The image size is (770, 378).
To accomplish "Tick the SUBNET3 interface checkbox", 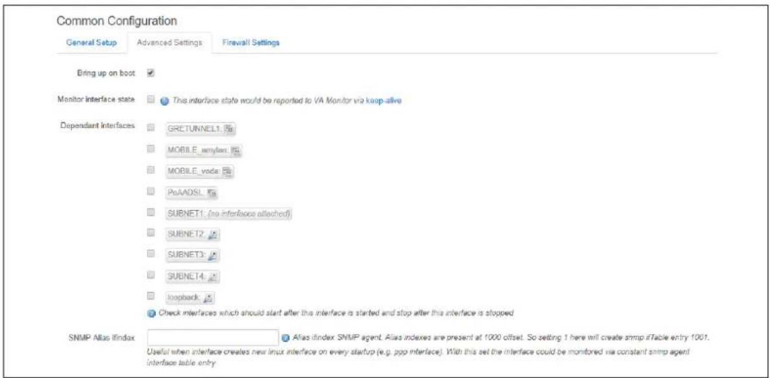I will click(x=151, y=254).
